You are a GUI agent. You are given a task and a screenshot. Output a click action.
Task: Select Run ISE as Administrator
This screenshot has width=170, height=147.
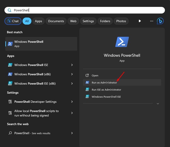(106, 90)
